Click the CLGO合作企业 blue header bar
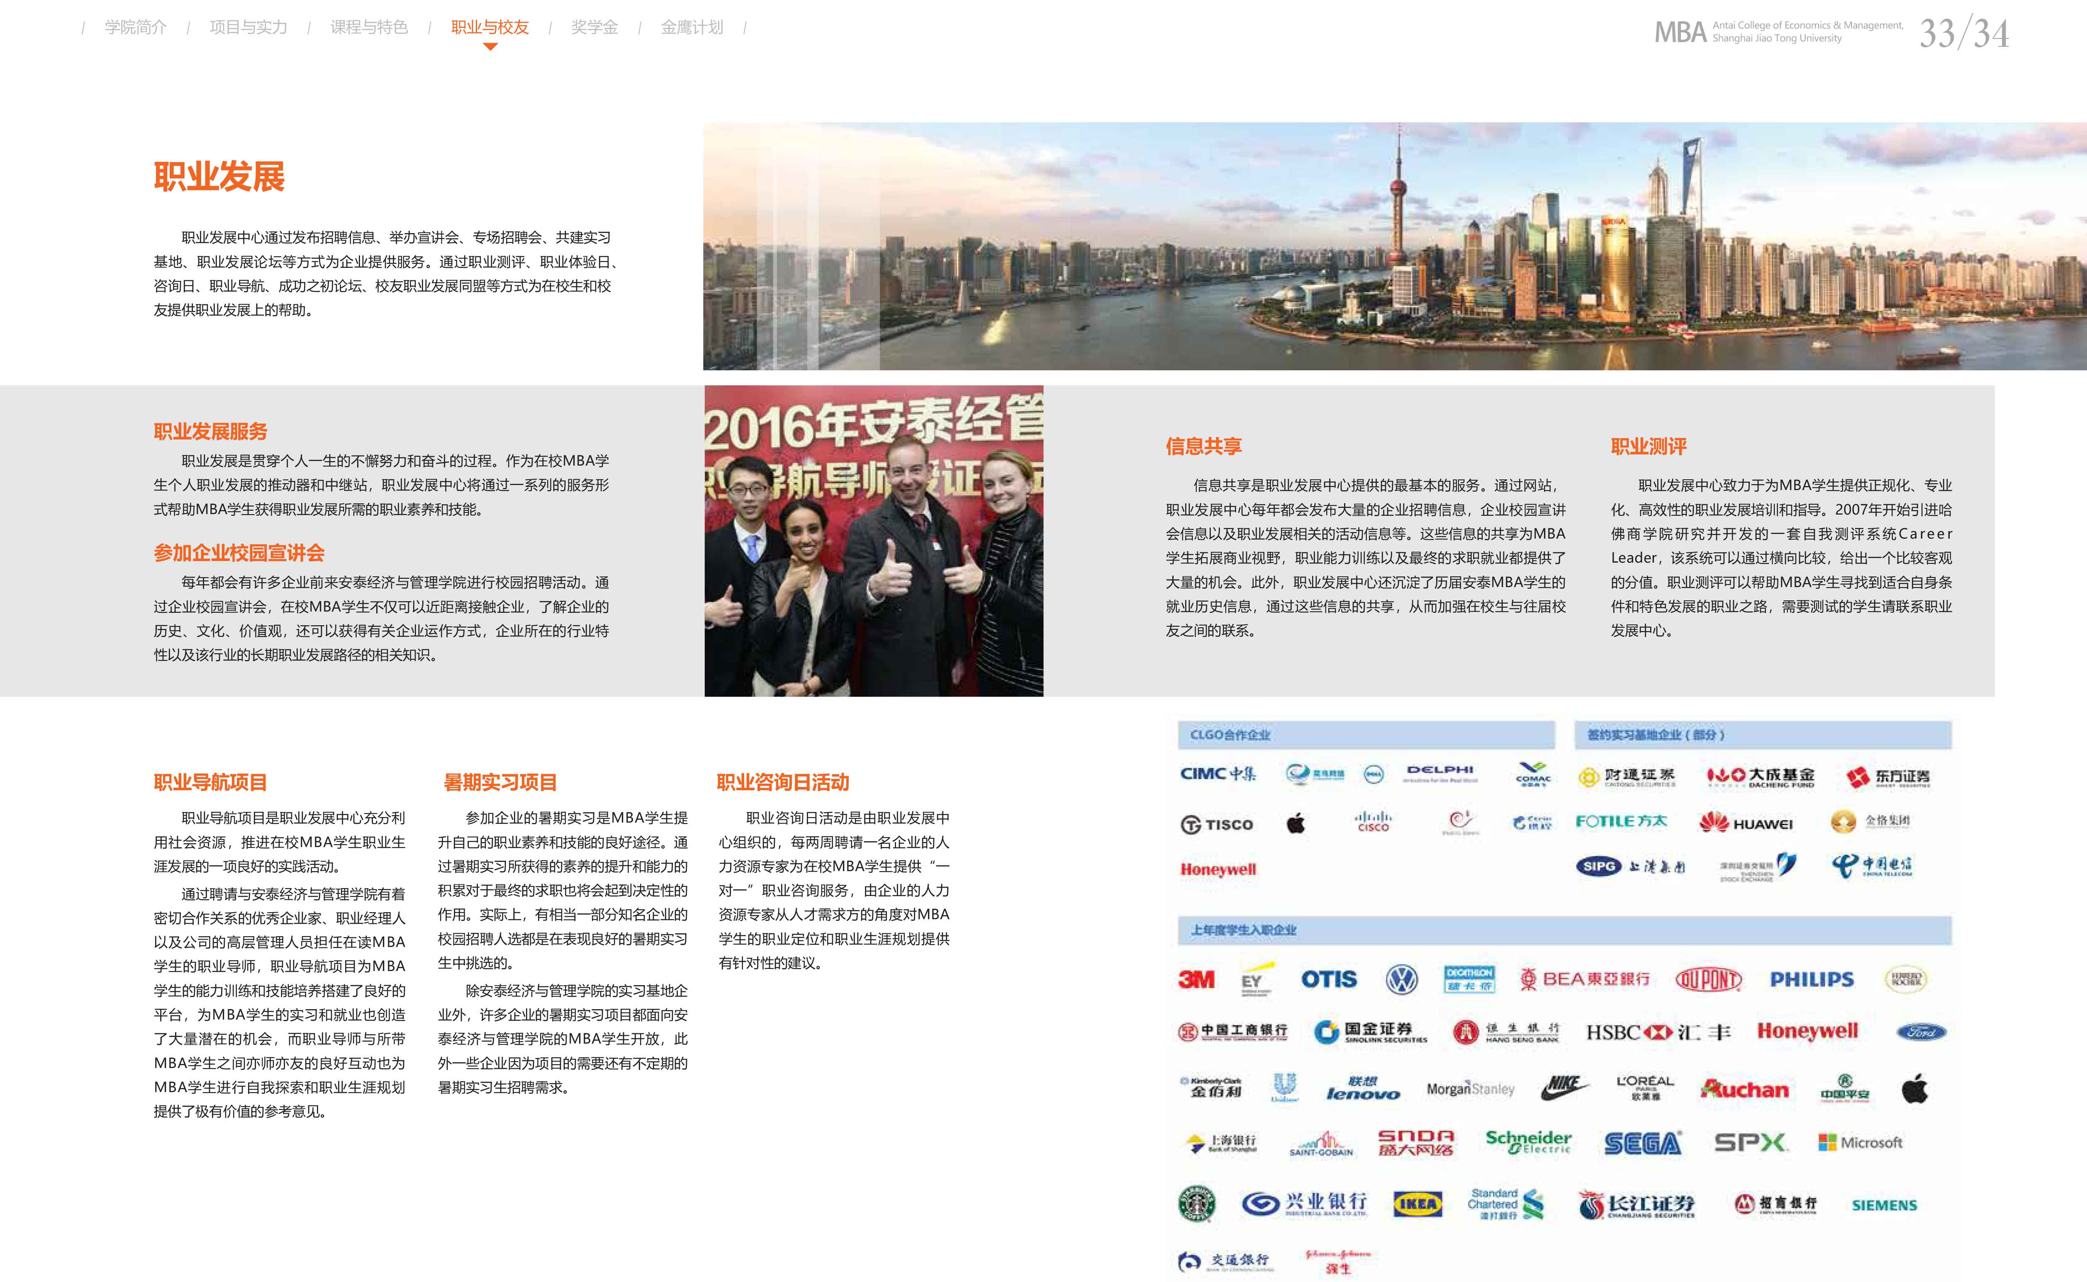2087x1282 pixels. tap(1365, 735)
